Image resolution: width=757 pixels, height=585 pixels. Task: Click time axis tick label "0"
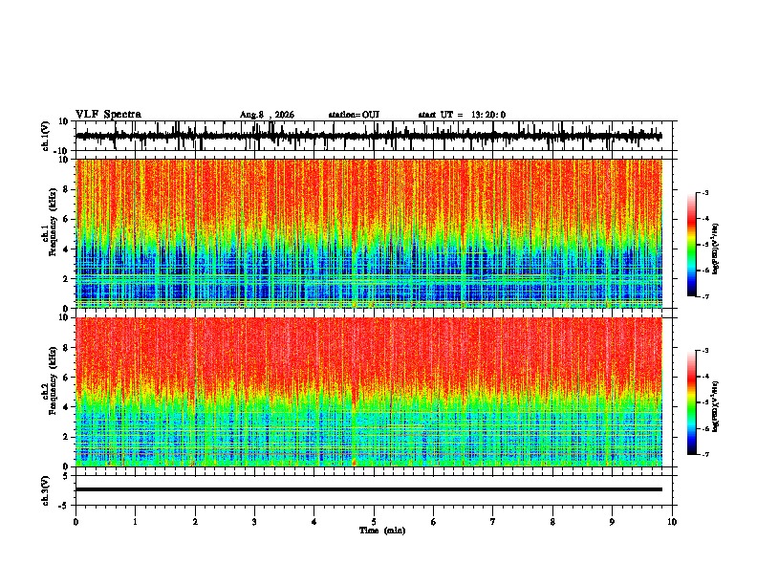[x=76, y=522]
